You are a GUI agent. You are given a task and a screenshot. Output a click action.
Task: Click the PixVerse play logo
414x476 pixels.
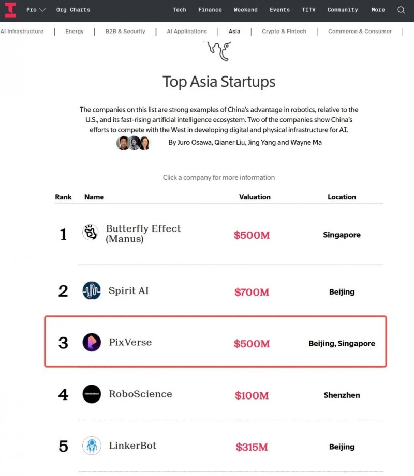click(x=92, y=342)
